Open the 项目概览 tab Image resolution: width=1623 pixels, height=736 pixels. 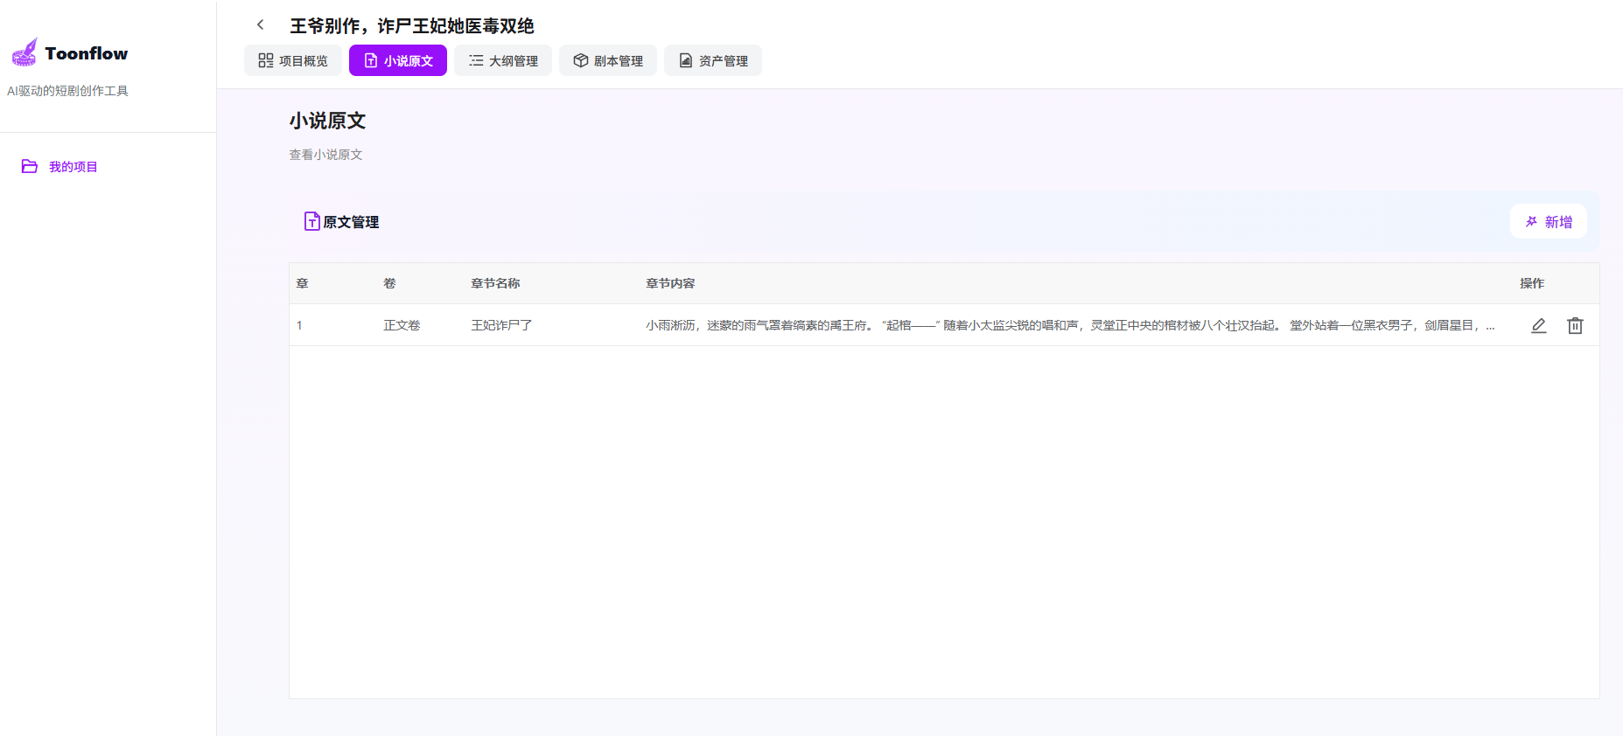(x=293, y=60)
